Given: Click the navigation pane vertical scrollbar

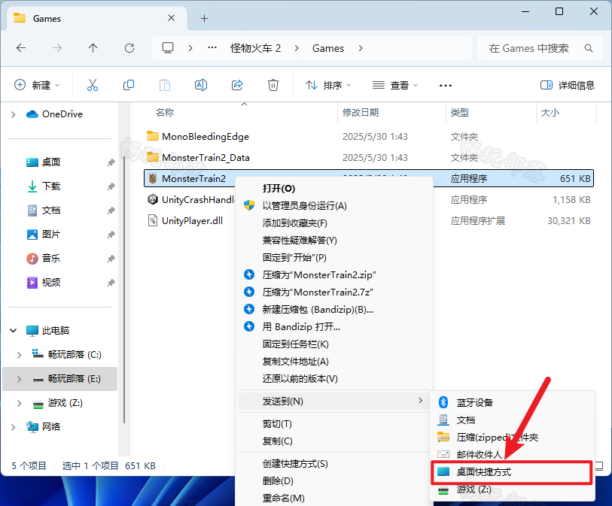Looking at the screenshot, I should [124, 289].
